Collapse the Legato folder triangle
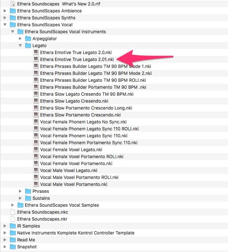Screen dimensions: 228x252 point(20,46)
